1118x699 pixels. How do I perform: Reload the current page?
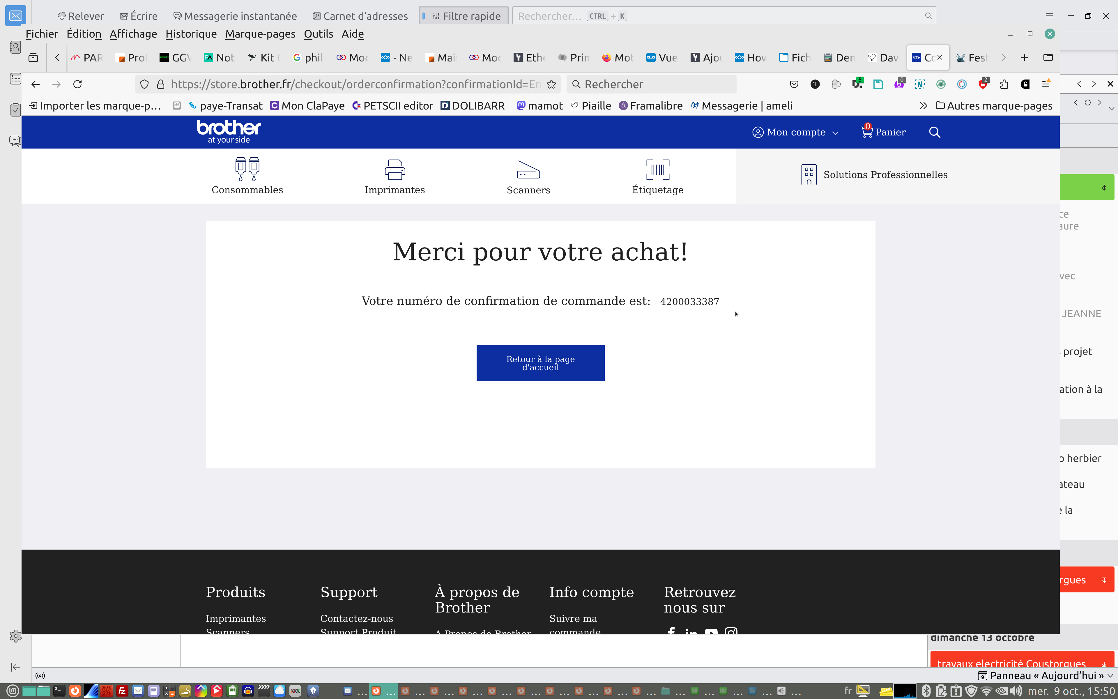[78, 84]
